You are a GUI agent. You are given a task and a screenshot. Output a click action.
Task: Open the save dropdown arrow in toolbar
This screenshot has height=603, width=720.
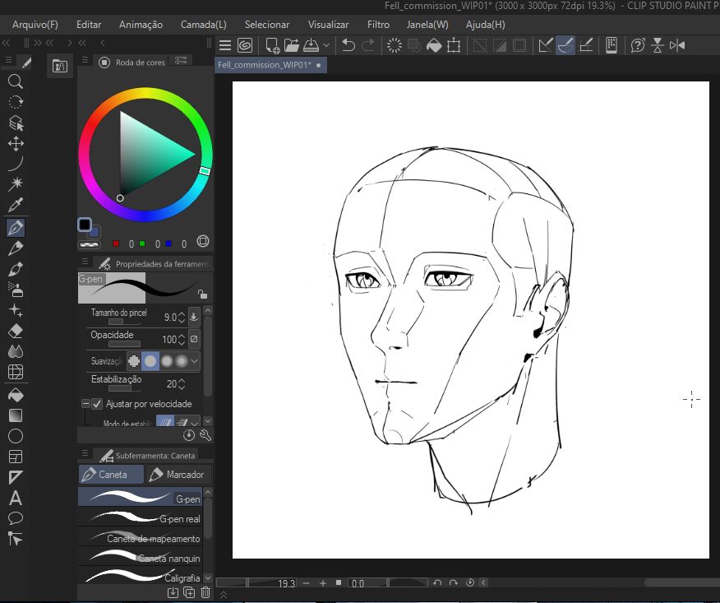[326, 45]
